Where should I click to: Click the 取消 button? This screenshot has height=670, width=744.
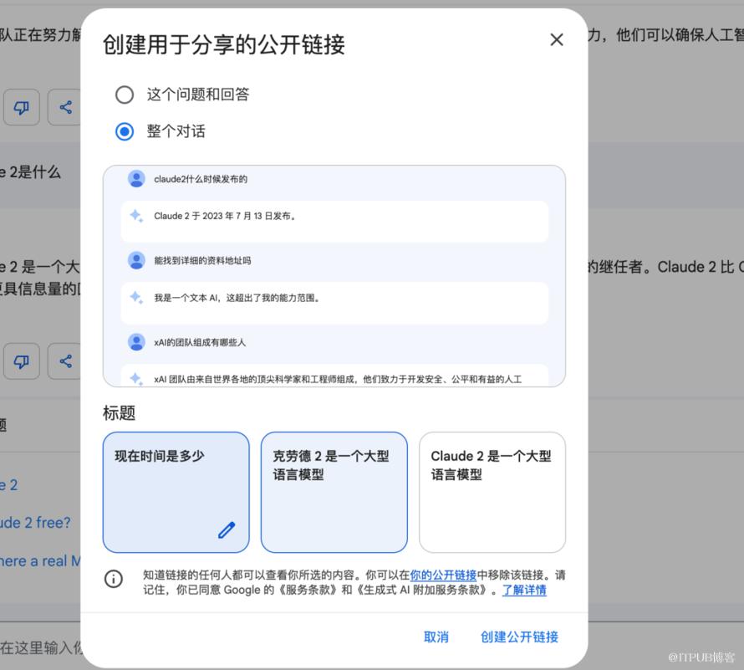coord(436,637)
